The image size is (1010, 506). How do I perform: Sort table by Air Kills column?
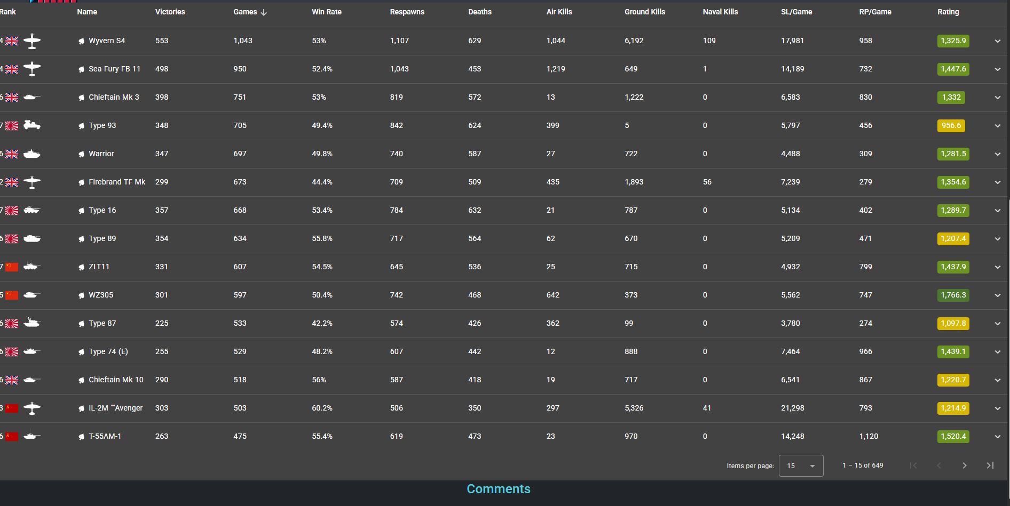point(559,12)
